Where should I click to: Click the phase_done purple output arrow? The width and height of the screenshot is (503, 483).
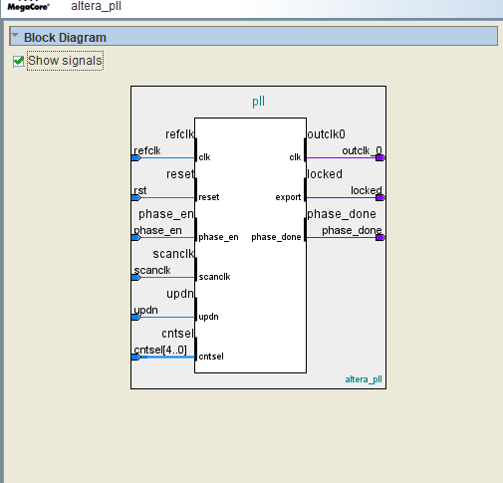(x=380, y=238)
